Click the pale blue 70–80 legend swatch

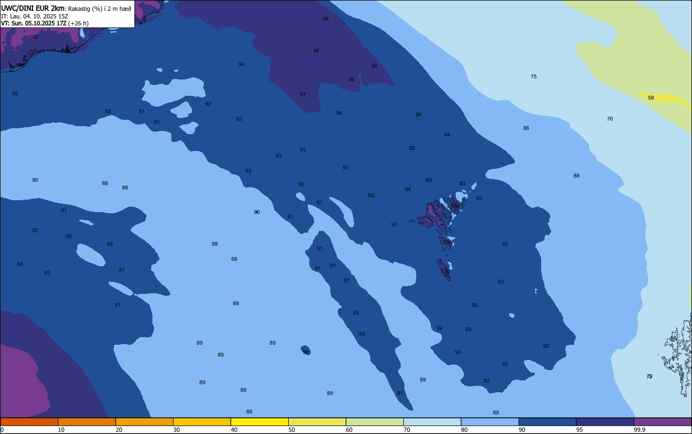pos(432,422)
